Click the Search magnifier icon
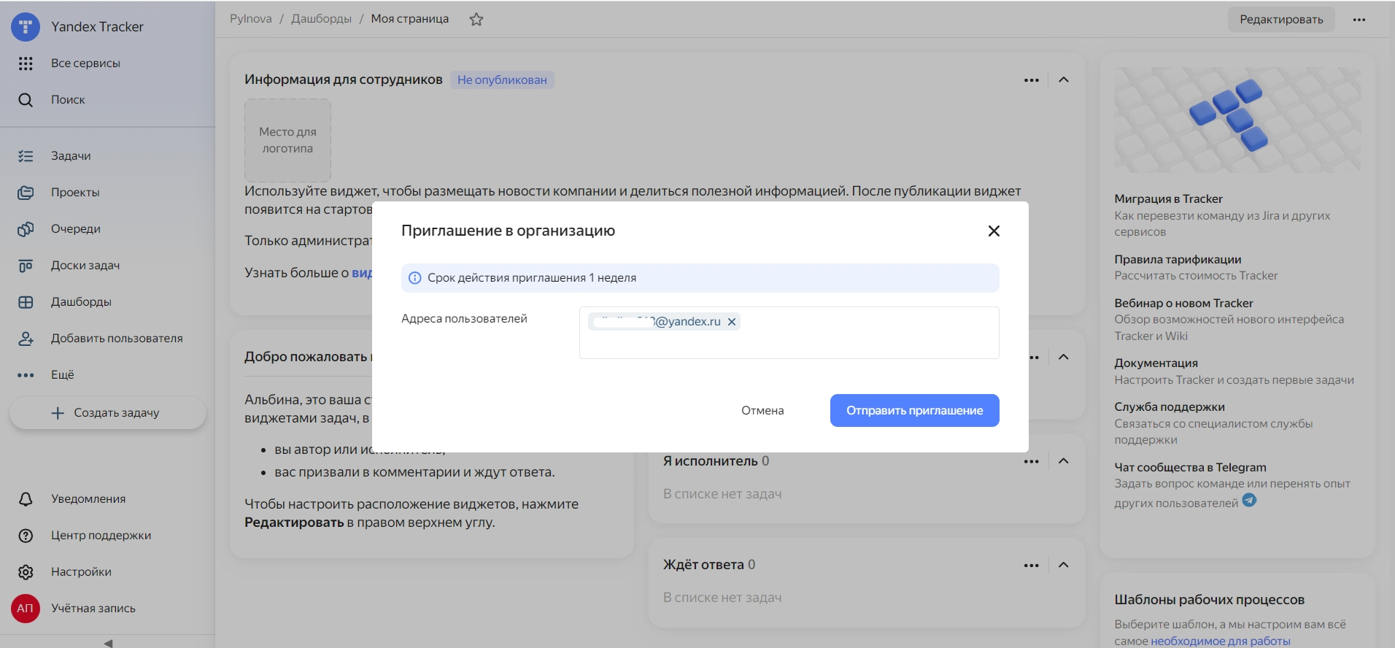Screen dimensions: 1395x648 (26, 100)
